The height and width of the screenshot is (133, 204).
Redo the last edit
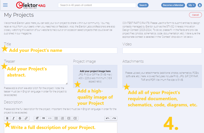(x=114, y=118)
